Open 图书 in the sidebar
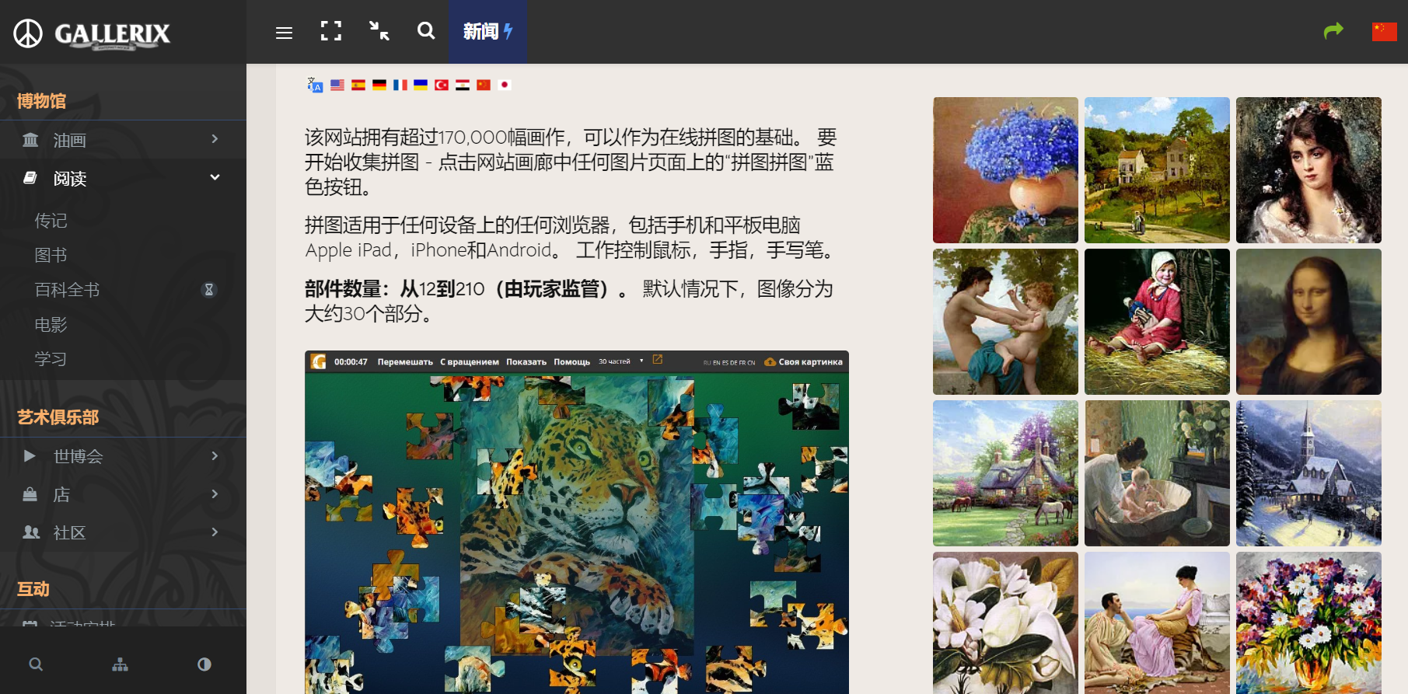Screen dimensions: 1408x694 pyautogui.click(x=51, y=255)
